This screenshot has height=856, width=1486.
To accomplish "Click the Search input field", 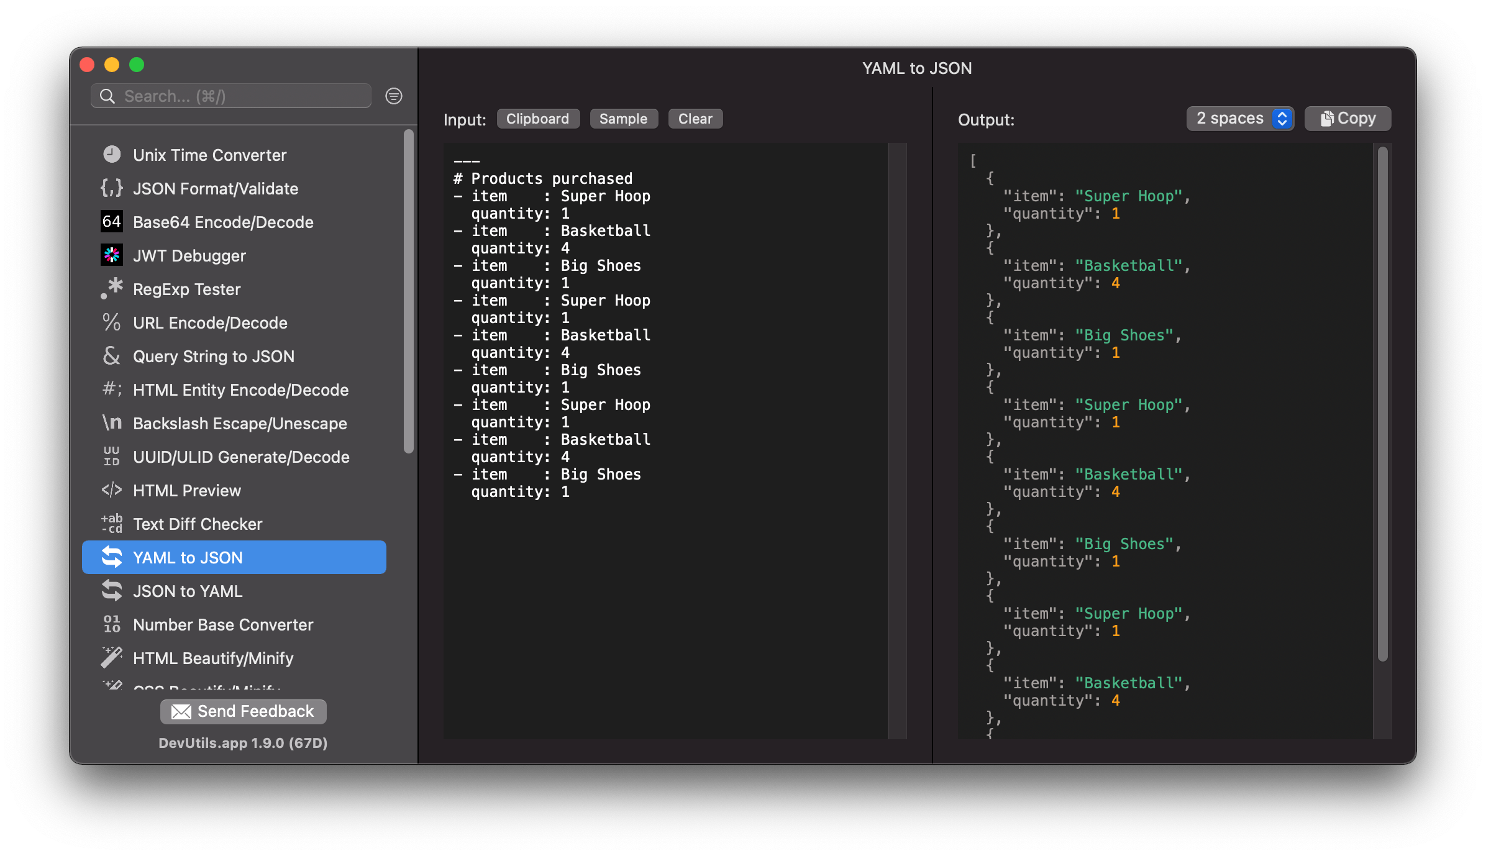I will [238, 96].
